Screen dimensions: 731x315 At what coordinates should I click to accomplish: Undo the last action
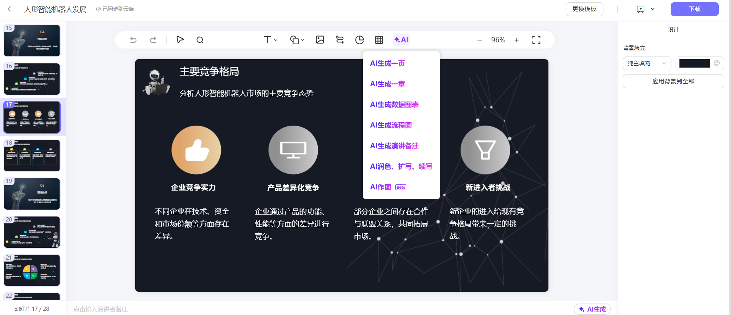click(x=133, y=40)
